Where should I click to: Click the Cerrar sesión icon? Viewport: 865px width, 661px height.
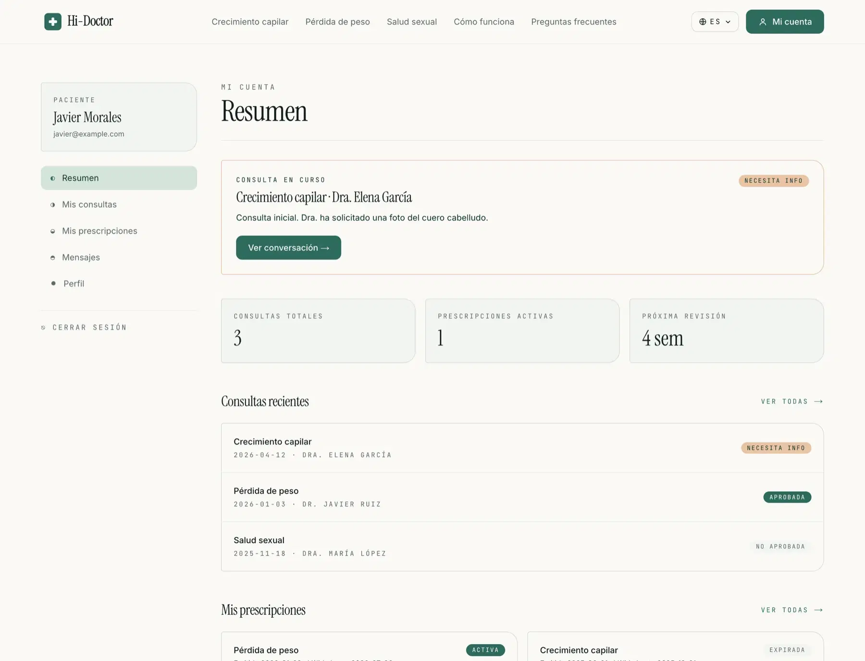[44, 327]
